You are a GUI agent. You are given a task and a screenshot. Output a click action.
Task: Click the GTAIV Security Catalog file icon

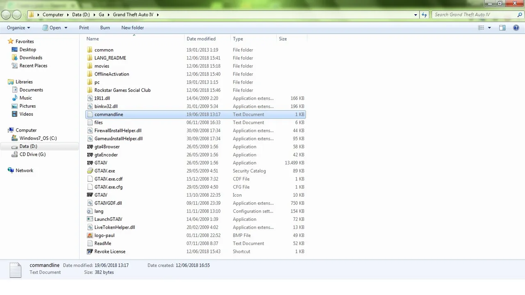(90, 171)
